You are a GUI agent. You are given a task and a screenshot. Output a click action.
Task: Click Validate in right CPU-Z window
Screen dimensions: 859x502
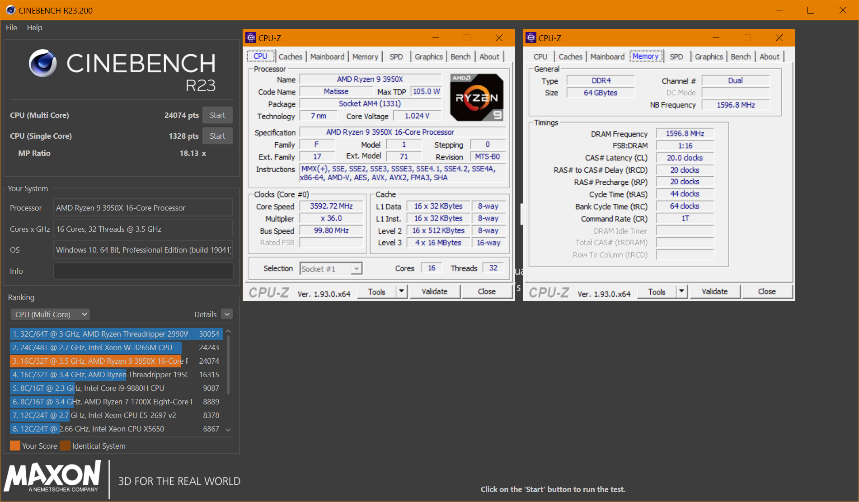coord(715,292)
